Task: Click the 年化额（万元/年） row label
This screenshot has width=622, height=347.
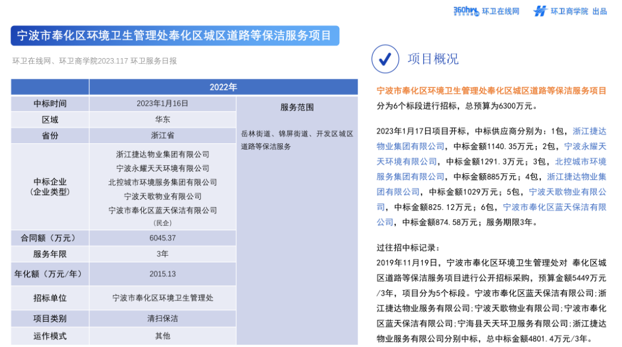Action: click(50, 274)
